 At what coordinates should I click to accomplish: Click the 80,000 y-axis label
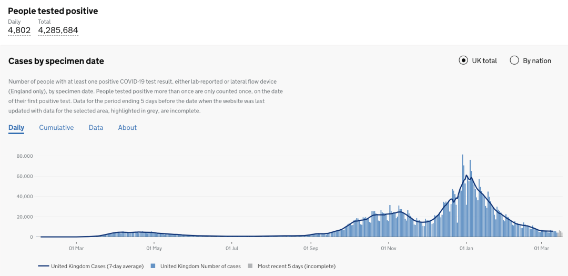click(25, 156)
